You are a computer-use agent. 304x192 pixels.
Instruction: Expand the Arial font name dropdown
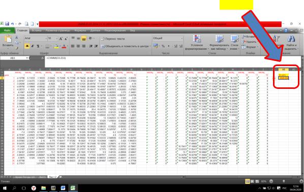coord(46,39)
